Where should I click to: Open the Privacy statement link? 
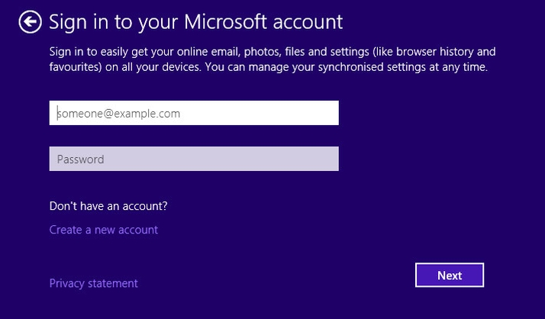pyautogui.click(x=93, y=284)
